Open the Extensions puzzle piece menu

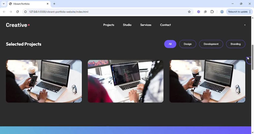coord(212,12)
